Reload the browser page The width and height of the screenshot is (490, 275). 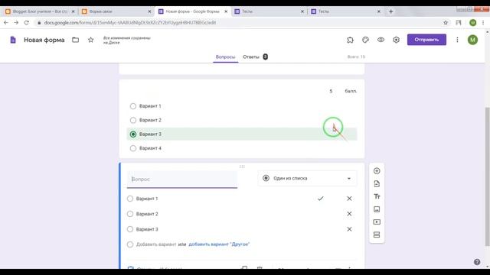[27, 22]
